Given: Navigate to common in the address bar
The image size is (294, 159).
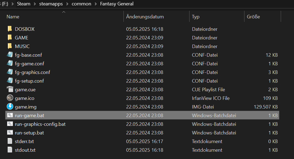Looking at the screenshot, I should [81, 4].
